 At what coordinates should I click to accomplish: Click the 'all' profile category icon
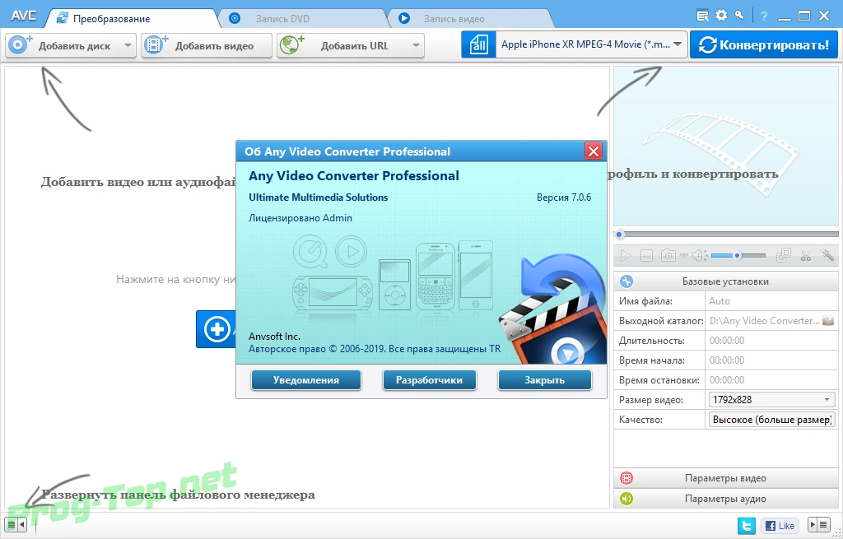[478, 44]
